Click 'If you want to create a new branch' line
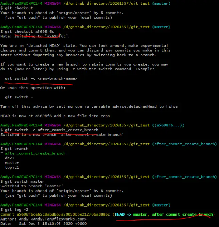Screen dimensions: 219x227 (x=84, y=64)
